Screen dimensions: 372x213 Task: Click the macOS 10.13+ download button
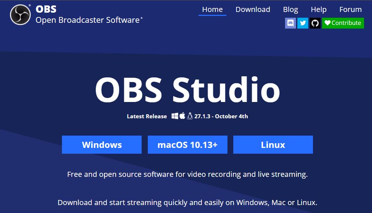tap(187, 145)
